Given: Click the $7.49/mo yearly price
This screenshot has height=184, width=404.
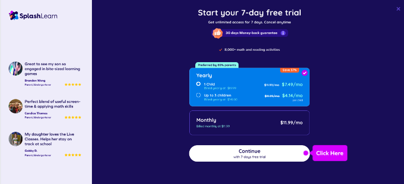Looking at the screenshot, I should (292, 85).
